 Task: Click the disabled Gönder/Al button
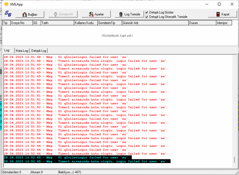[63, 14]
